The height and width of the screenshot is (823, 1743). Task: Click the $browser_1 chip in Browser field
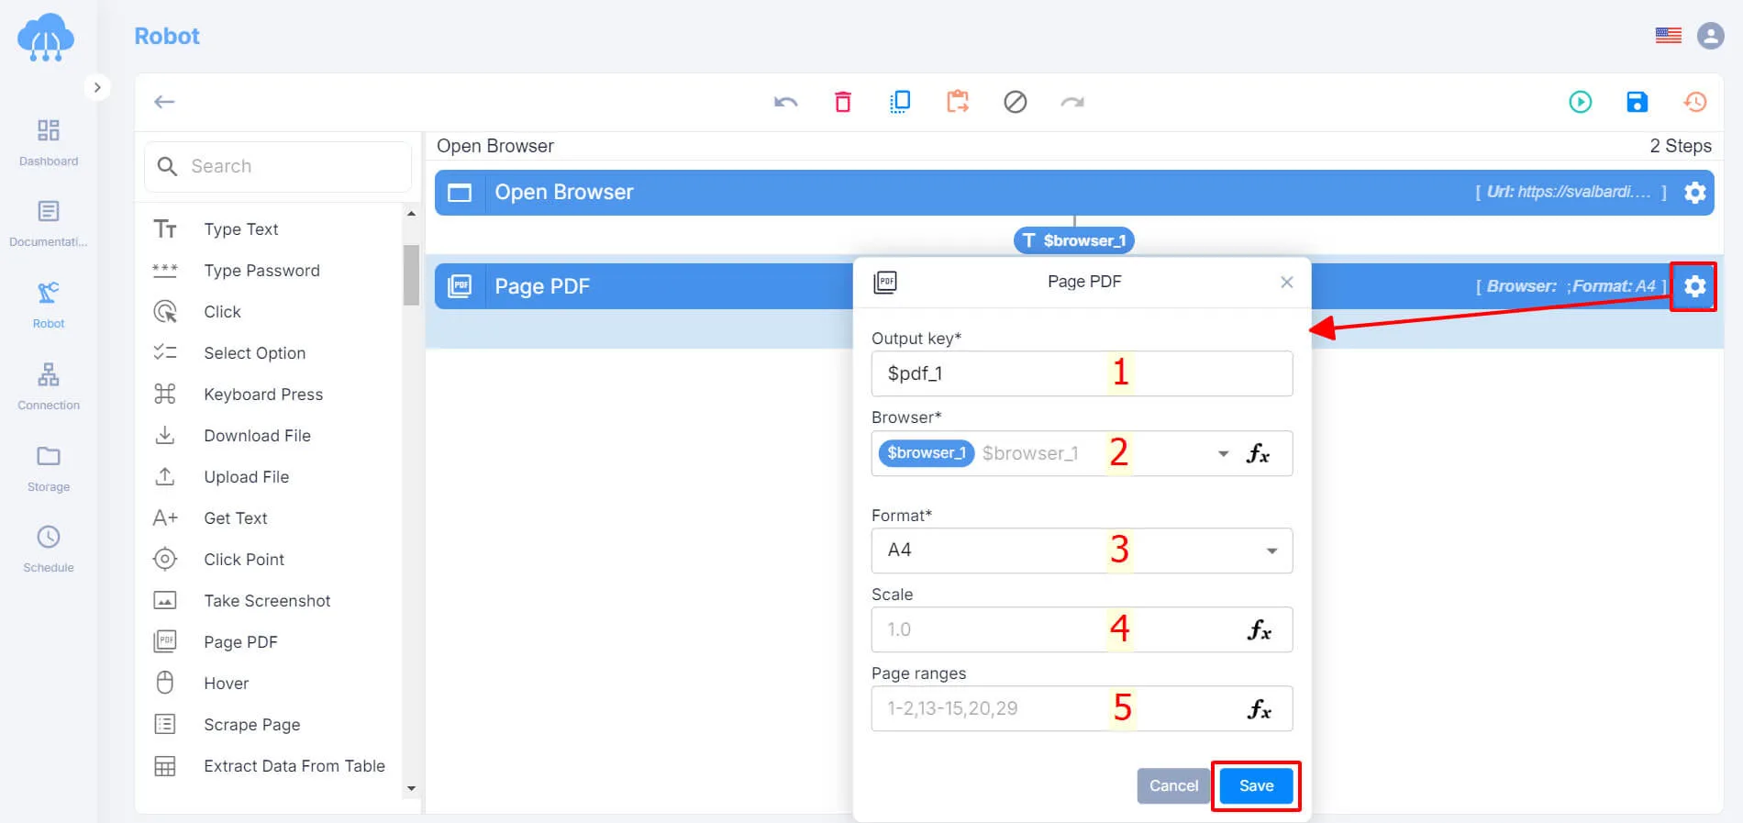tap(927, 453)
